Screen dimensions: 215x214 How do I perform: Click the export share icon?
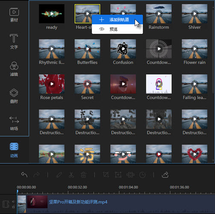coord(165,175)
